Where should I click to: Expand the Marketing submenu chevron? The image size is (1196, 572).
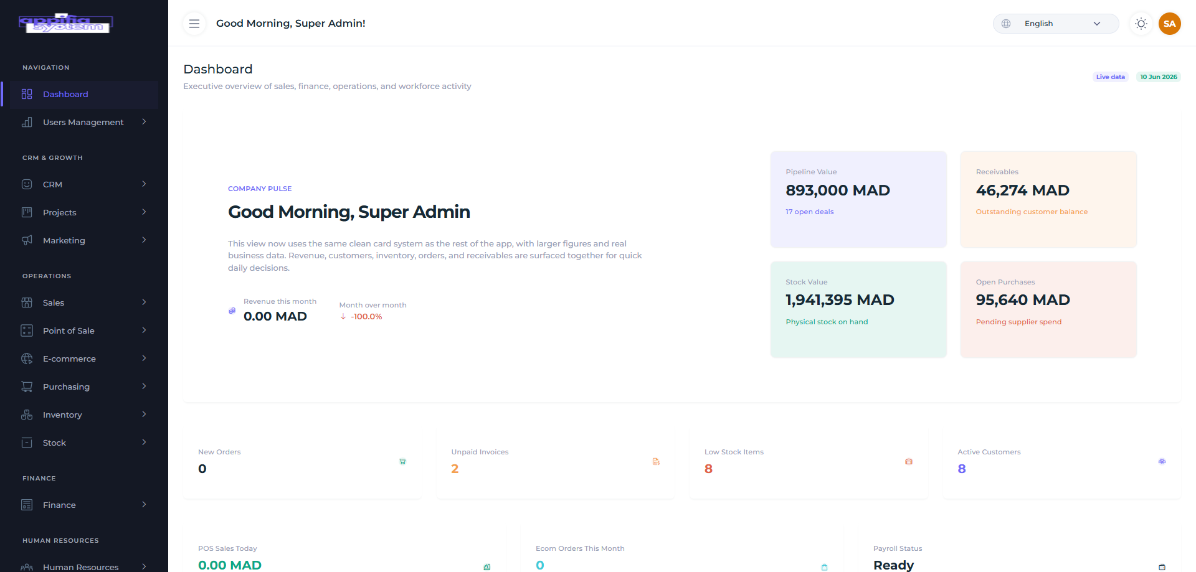point(144,240)
